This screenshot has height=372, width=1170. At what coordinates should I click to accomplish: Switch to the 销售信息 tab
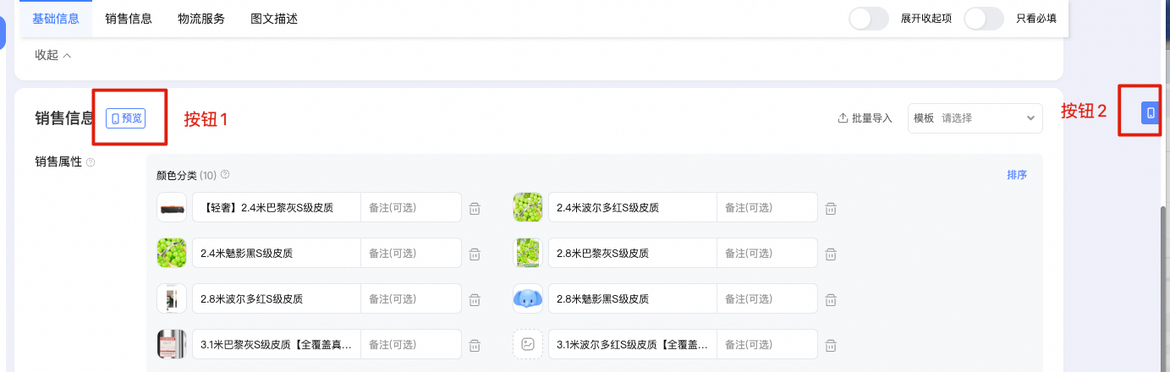(x=129, y=19)
